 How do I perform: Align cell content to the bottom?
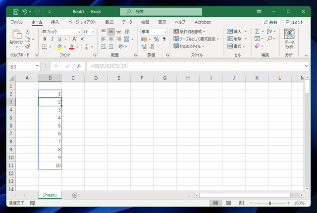[119, 32]
